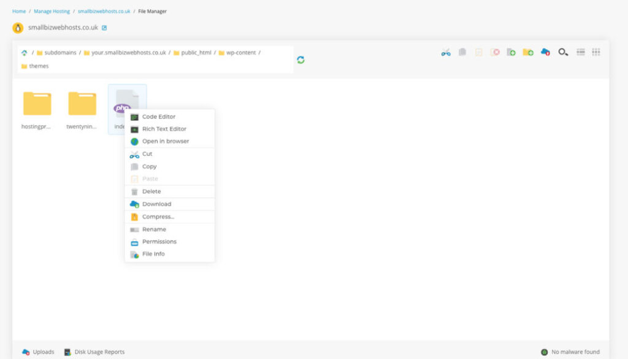Create a new folder with toolbar icon

pyautogui.click(x=528, y=52)
